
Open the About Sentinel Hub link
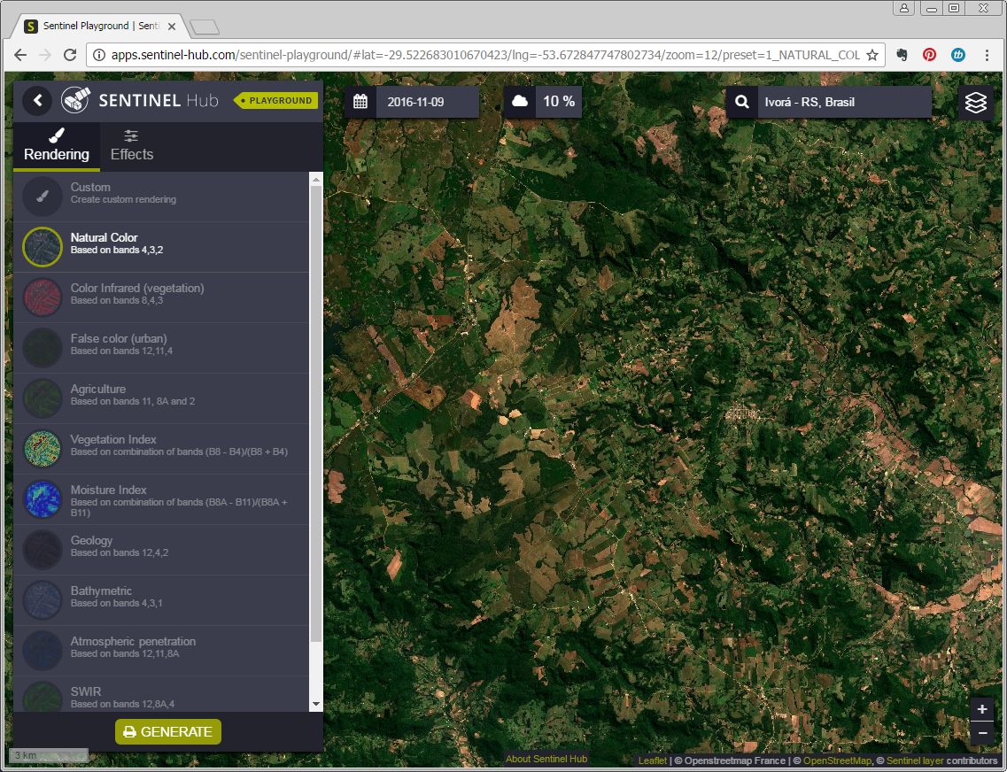(546, 759)
